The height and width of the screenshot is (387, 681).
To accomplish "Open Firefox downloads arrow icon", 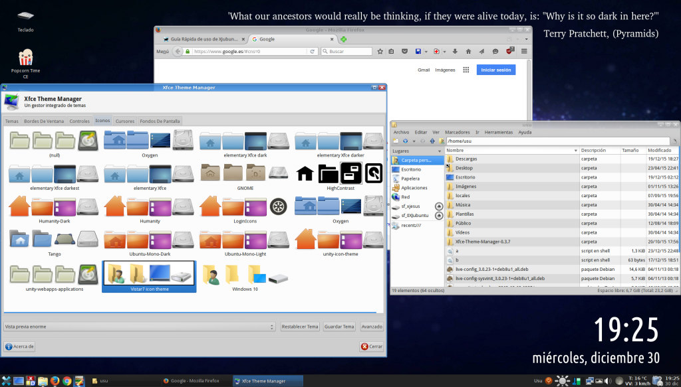I will pos(455,51).
